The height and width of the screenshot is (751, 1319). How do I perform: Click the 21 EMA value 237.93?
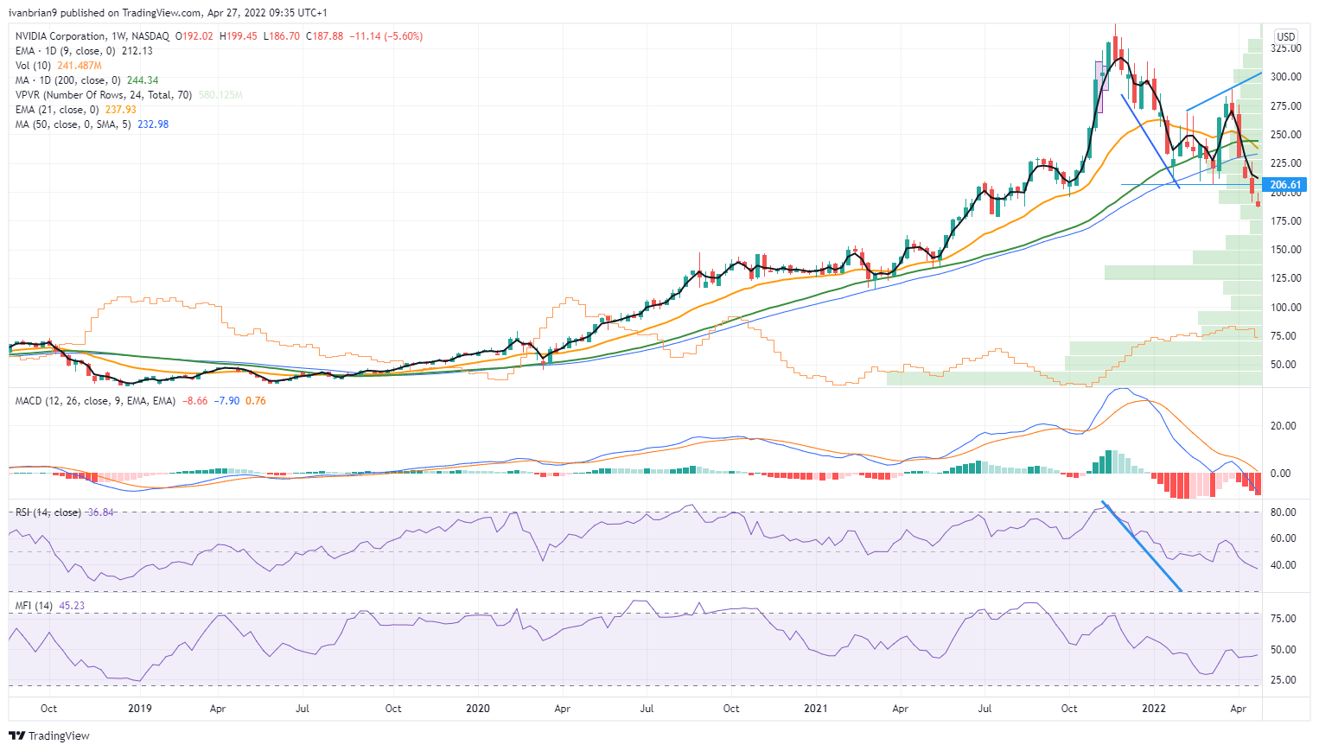[121, 110]
